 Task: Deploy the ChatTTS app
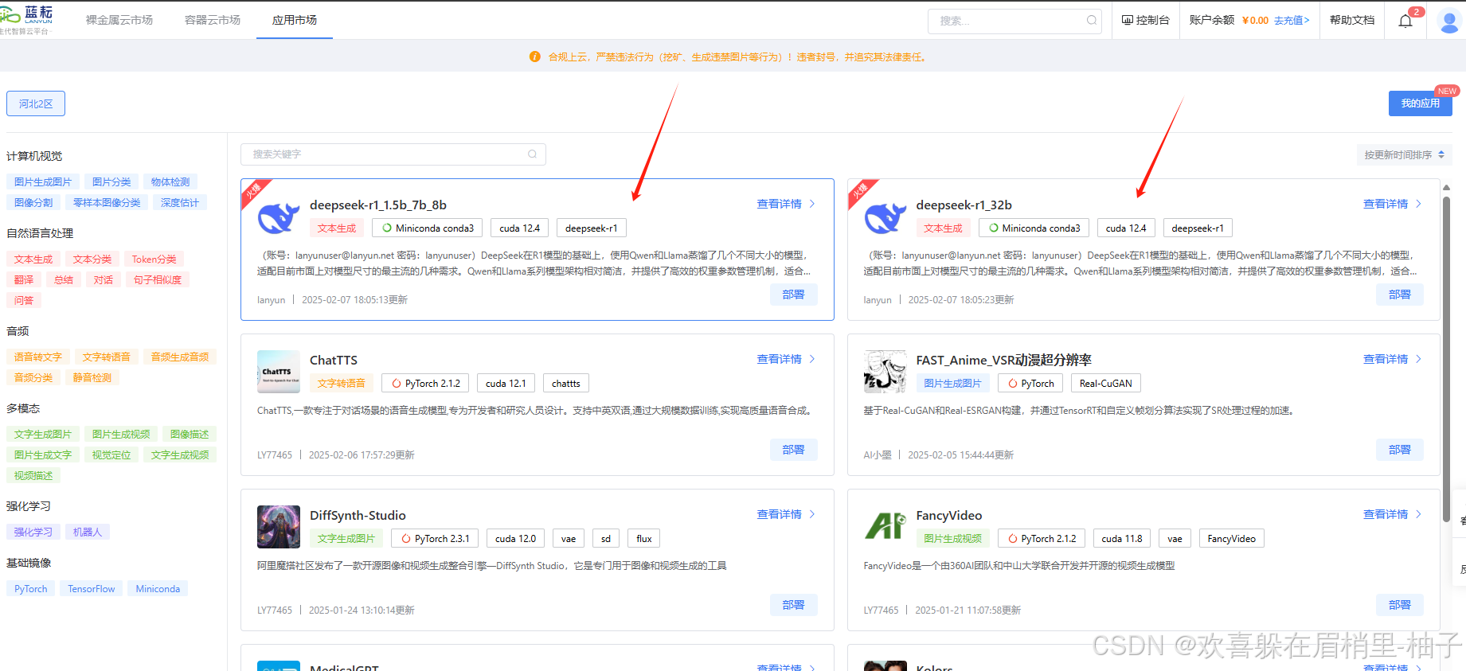[x=794, y=450]
